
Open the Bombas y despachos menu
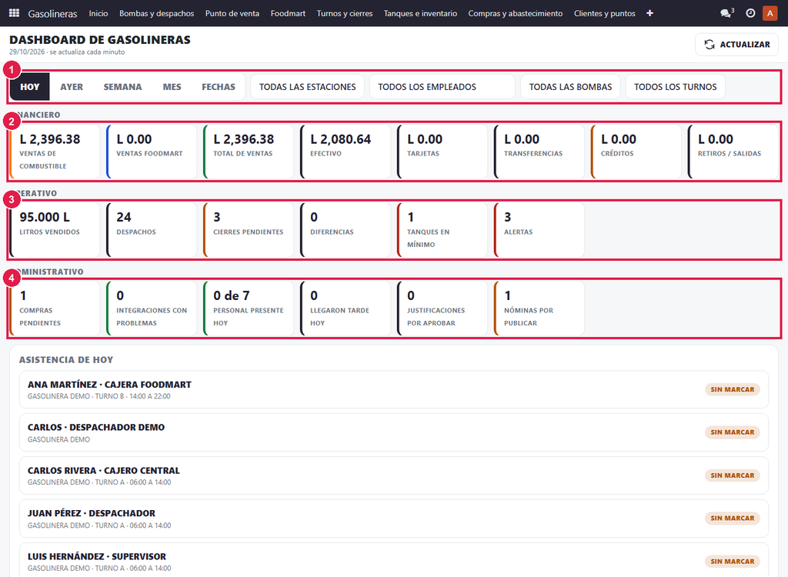[156, 14]
